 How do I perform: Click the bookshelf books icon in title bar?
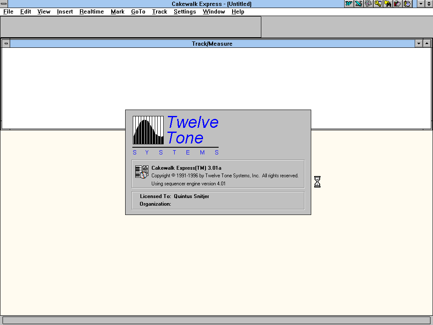click(397, 3)
